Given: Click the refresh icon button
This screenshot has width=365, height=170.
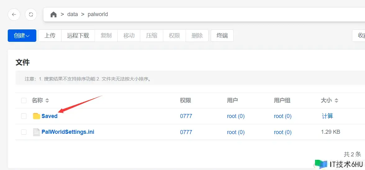Looking at the screenshot, I should click(31, 15).
